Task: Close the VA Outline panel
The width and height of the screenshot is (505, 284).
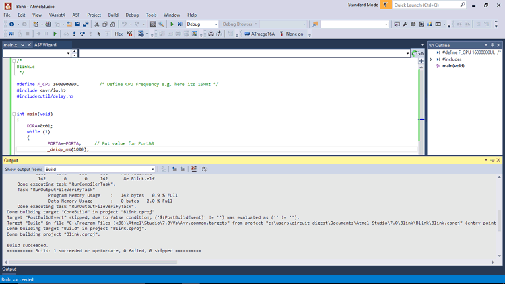Action: click(x=498, y=45)
